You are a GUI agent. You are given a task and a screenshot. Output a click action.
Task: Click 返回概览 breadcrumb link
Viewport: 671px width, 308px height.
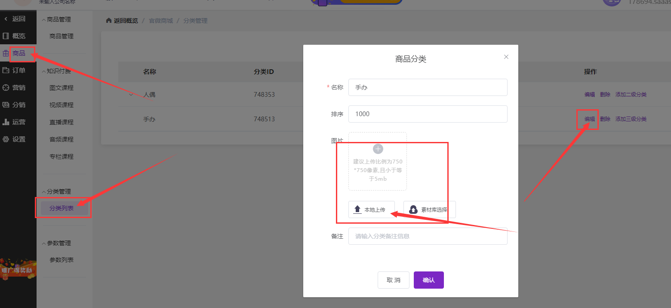point(126,21)
